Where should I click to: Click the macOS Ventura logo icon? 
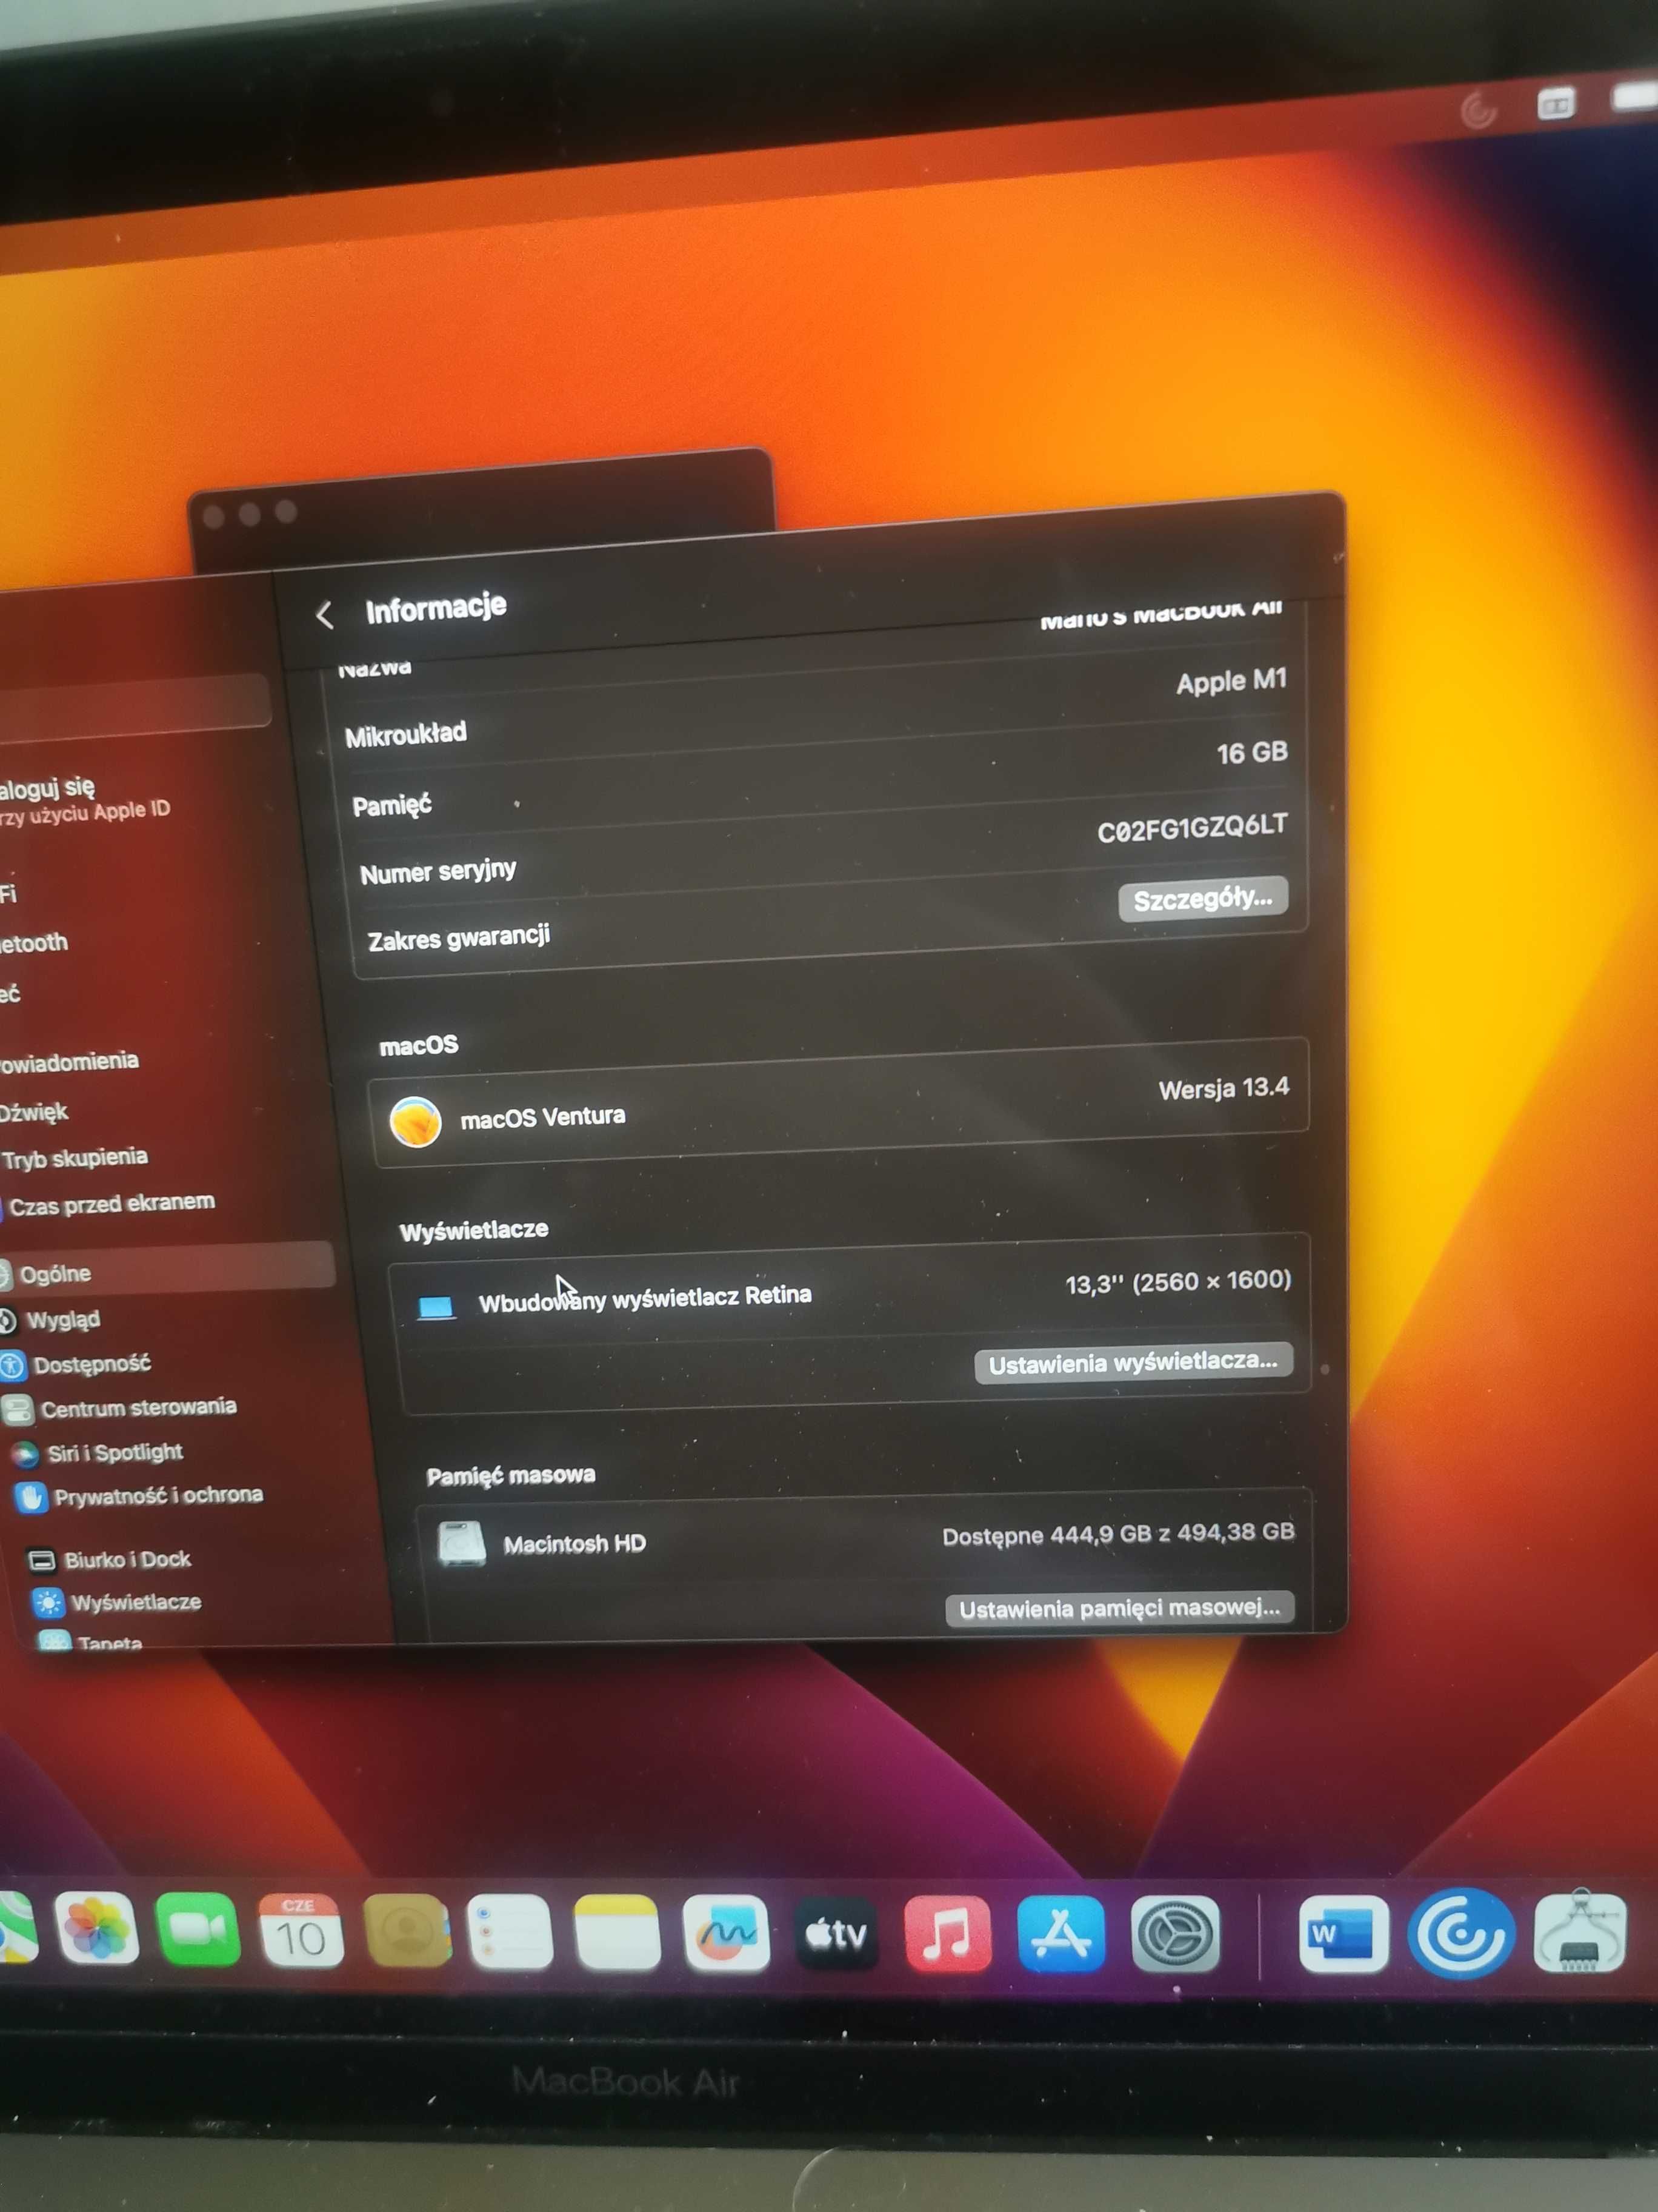[414, 1121]
